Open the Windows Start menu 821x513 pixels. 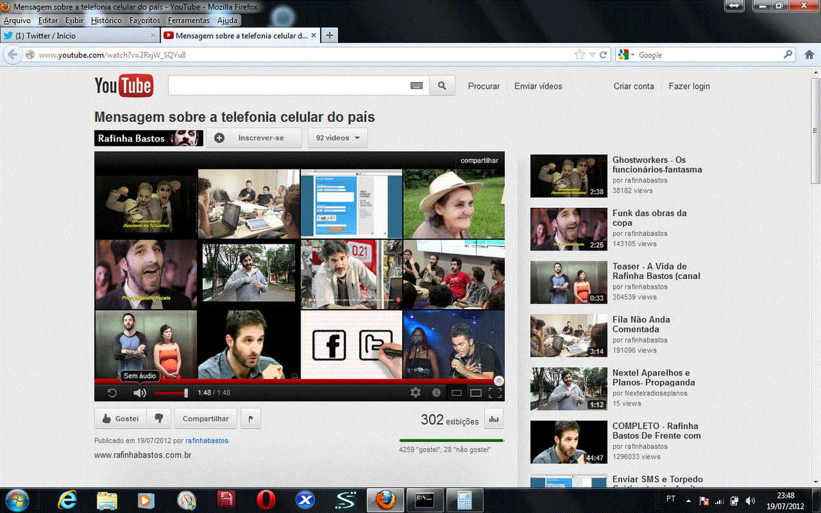click(x=16, y=500)
